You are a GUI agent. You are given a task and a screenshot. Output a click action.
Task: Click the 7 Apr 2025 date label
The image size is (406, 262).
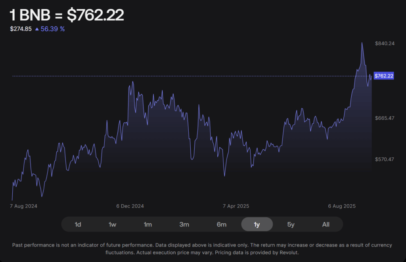[236, 206]
